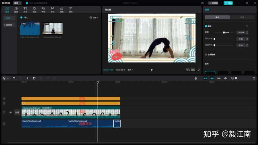Viewport: 258px width, 145px height.
Task: Open the preview quality dropdown
Action: 130,70
